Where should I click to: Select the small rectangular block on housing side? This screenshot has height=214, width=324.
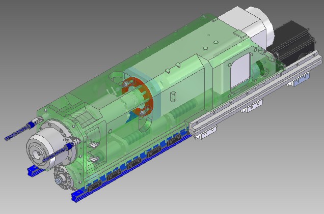[173, 95]
